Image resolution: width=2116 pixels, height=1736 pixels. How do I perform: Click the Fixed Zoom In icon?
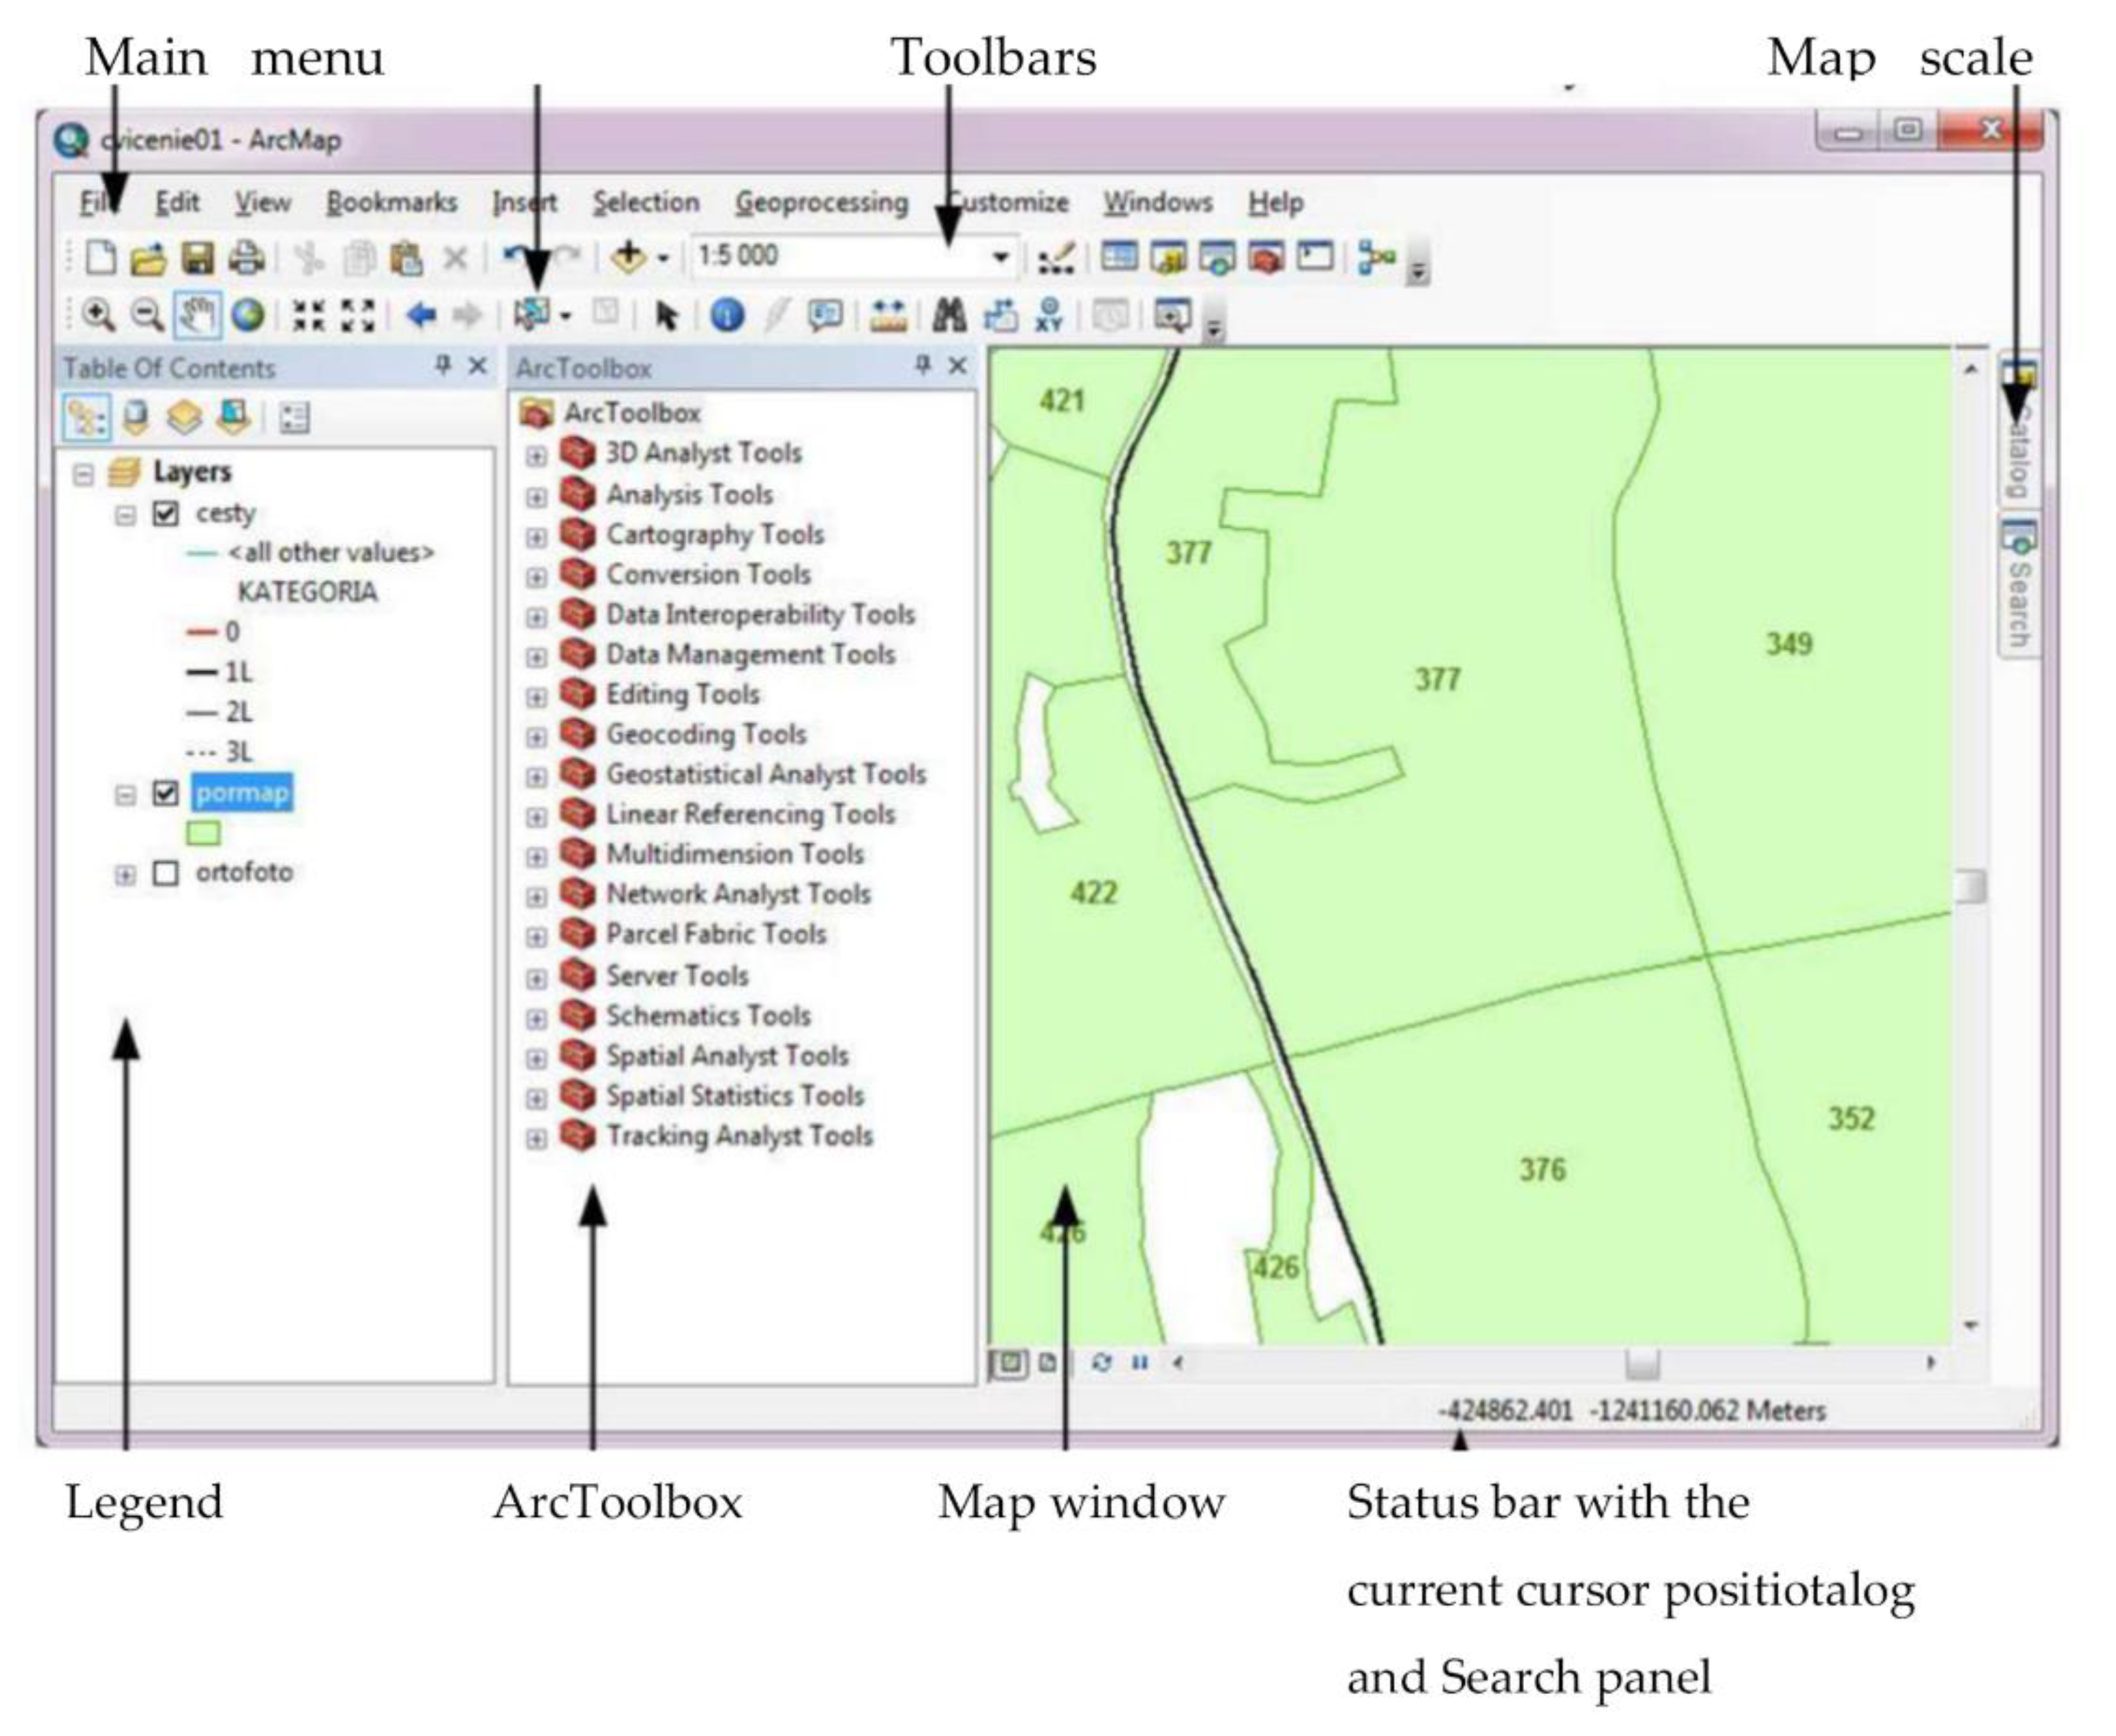click(308, 315)
